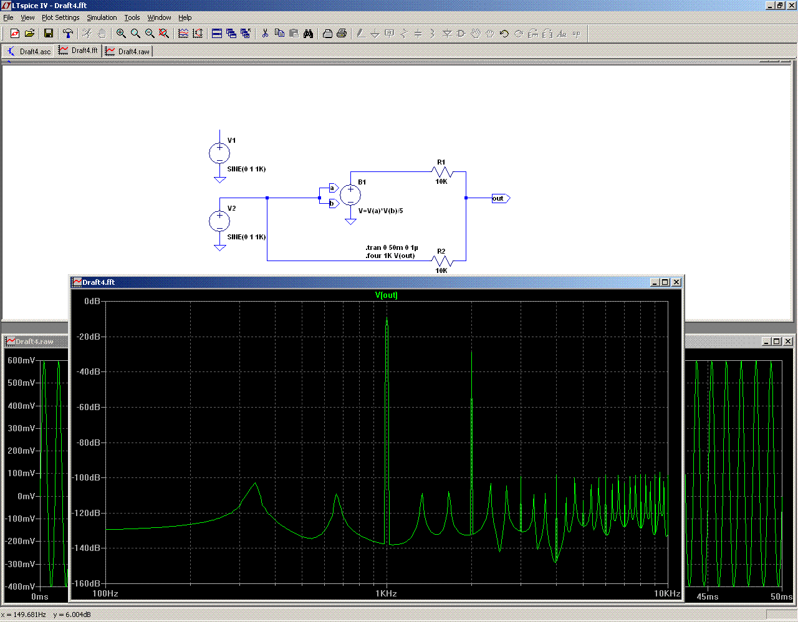The height and width of the screenshot is (622, 798).
Task: Click the Redo arrow icon
Action: (x=519, y=34)
